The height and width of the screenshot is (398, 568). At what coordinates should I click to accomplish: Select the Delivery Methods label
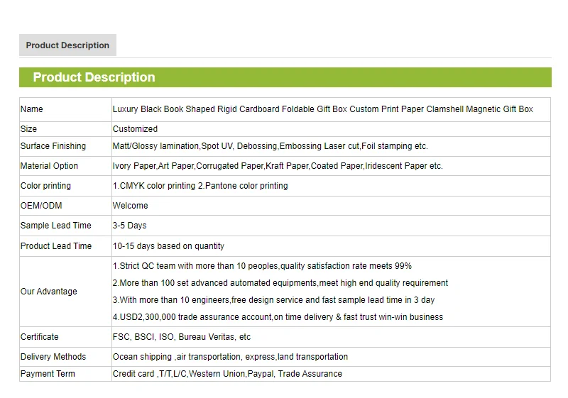pos(53,357)
